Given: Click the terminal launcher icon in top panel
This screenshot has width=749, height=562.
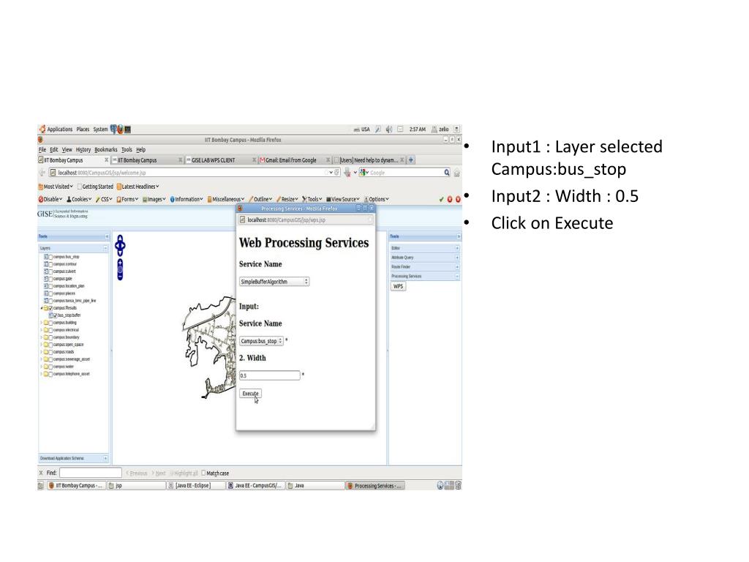Looking at the screenshot, I should [127, 129].
